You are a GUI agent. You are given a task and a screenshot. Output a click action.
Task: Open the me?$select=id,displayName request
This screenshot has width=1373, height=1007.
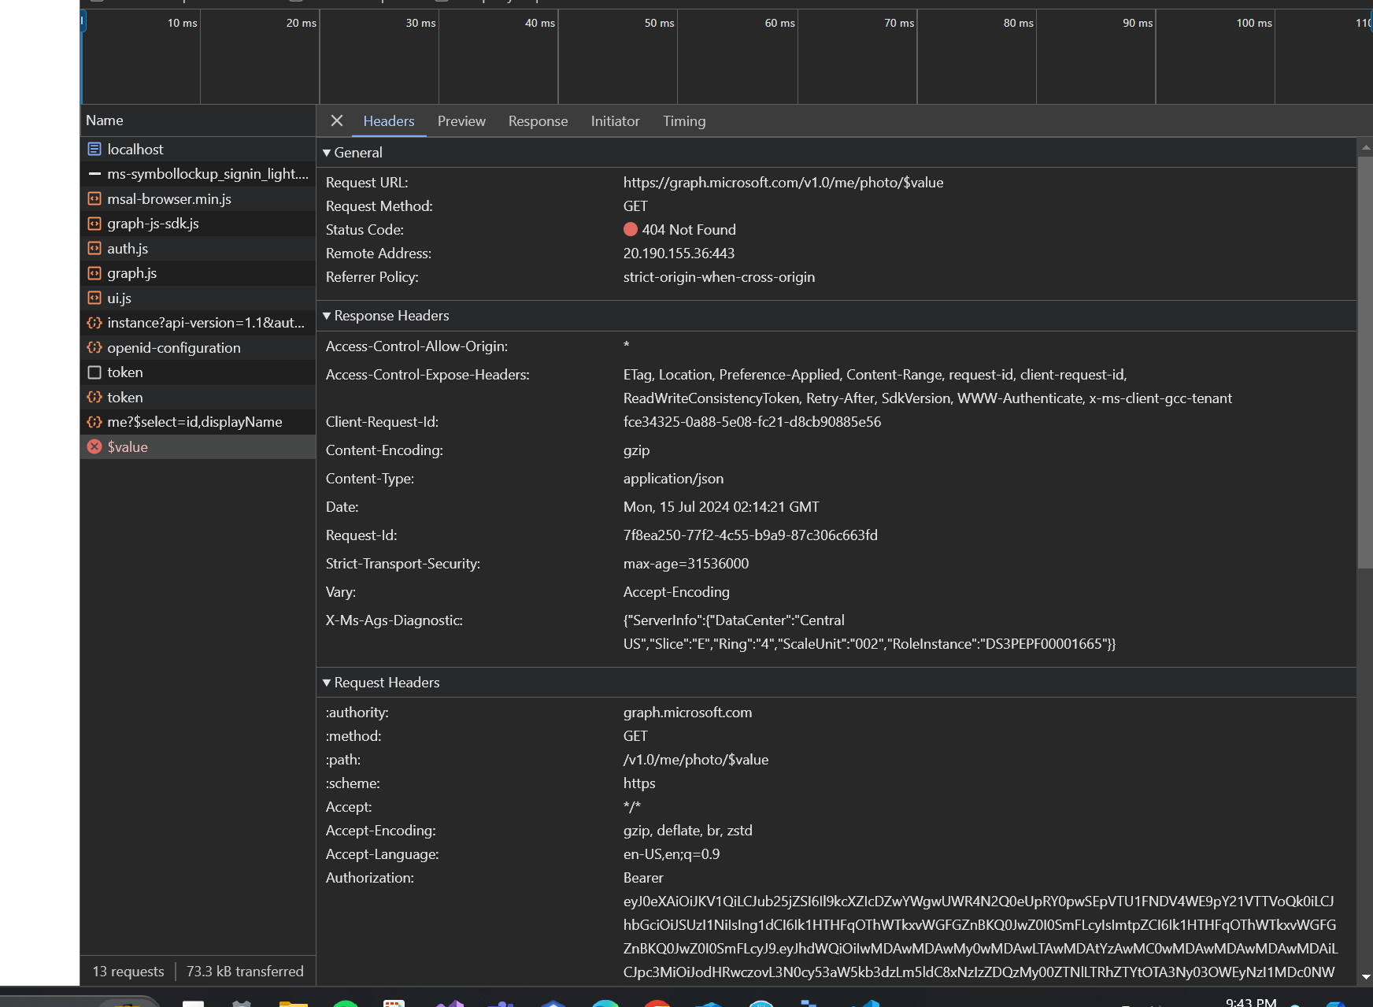(x=198, y=422)
